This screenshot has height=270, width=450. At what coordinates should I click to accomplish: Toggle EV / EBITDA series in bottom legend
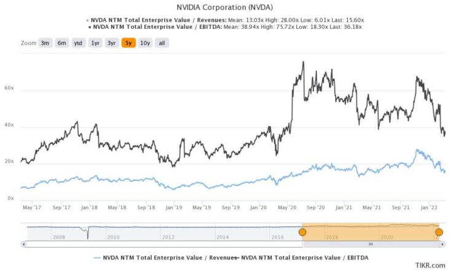click(301, 256)
